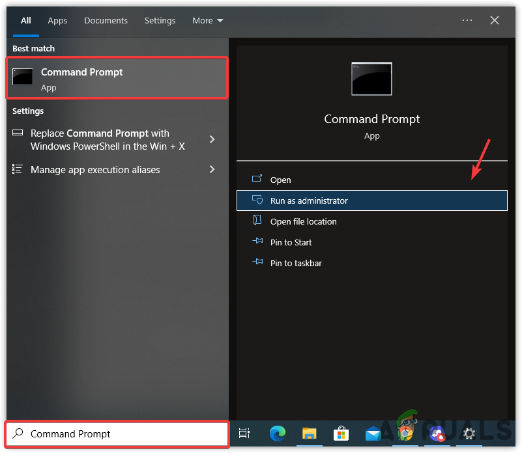522x453 pixels.
Task: Open the Settings search tab
Action: [160, 20]
